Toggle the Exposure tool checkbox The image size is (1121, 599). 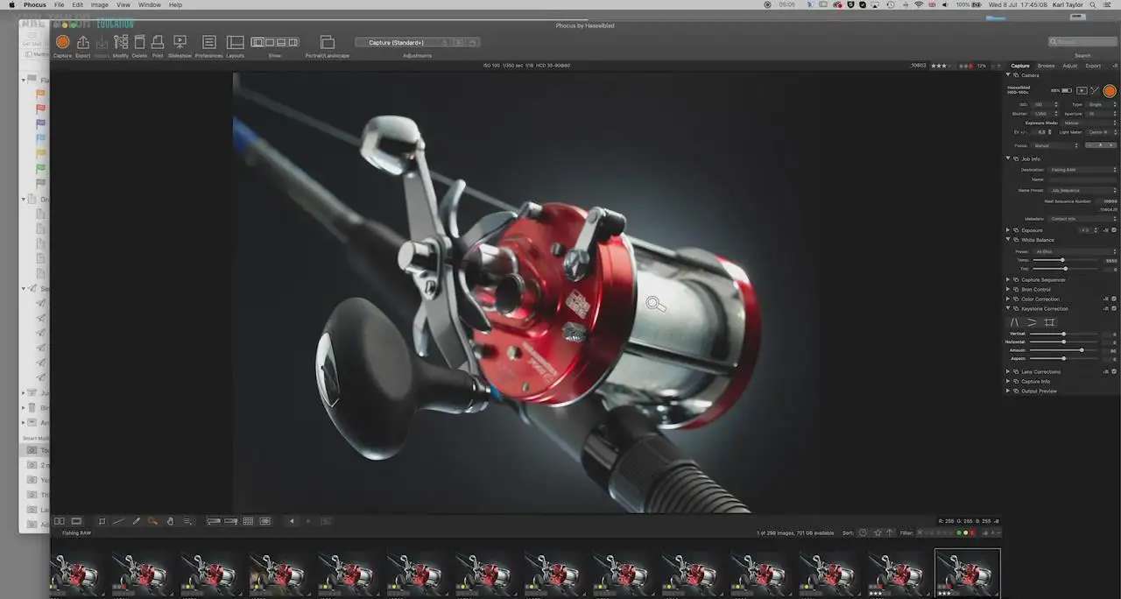click(x=1114, y=230)
